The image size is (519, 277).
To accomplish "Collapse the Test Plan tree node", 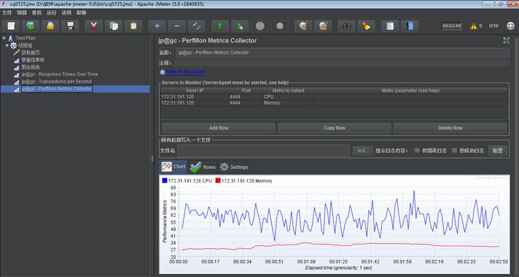I will pos(4,39).
